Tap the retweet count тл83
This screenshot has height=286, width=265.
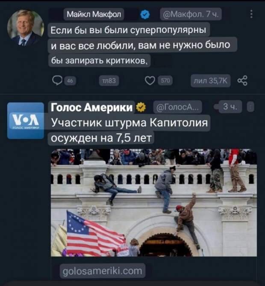(109, 81)
